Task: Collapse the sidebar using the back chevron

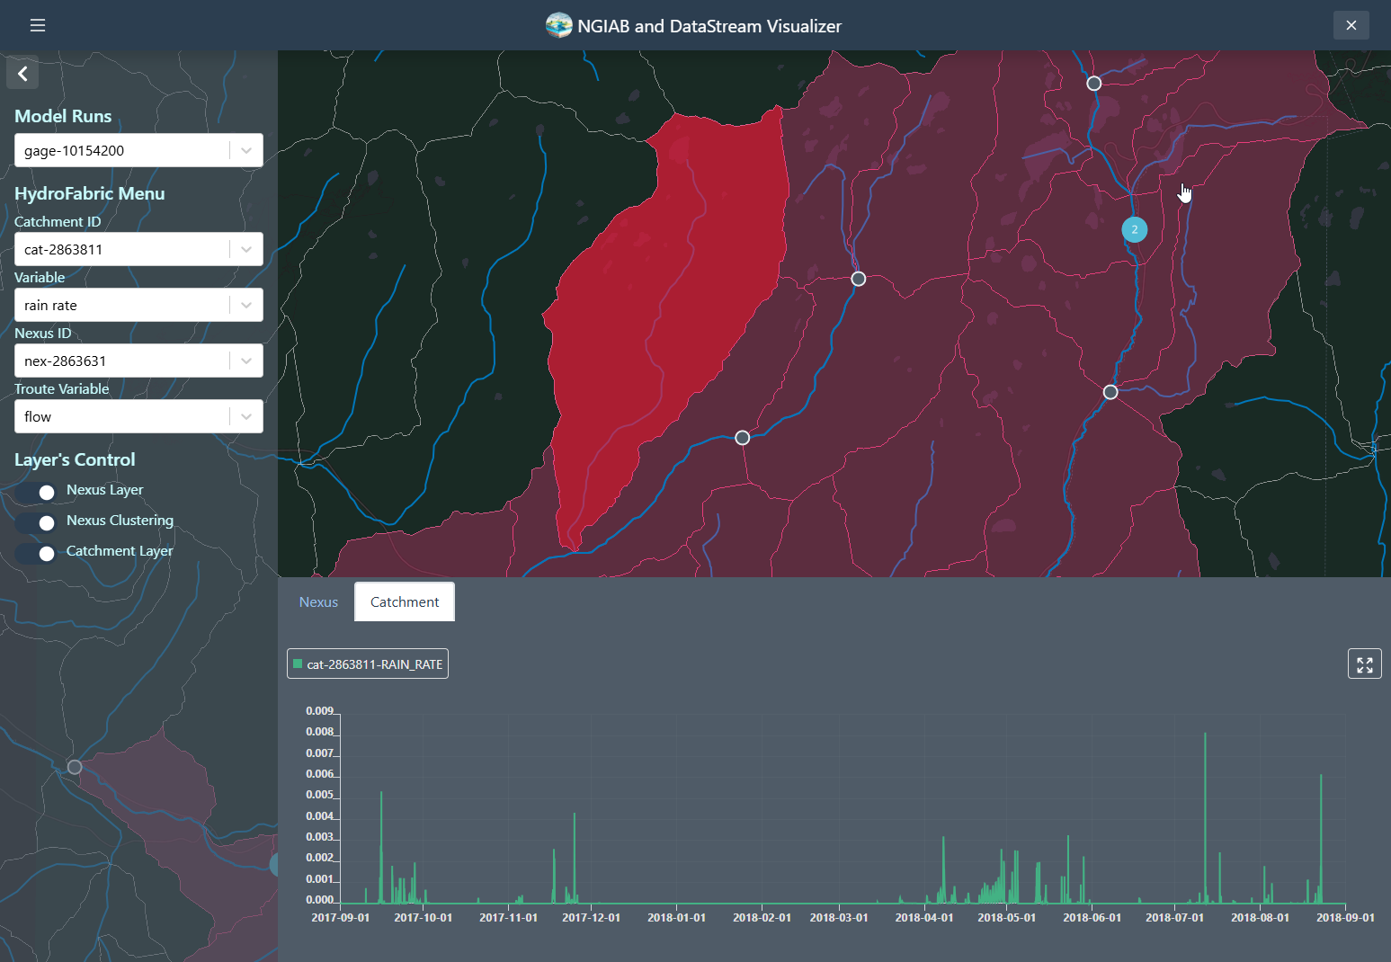Action: pos(22,73)
